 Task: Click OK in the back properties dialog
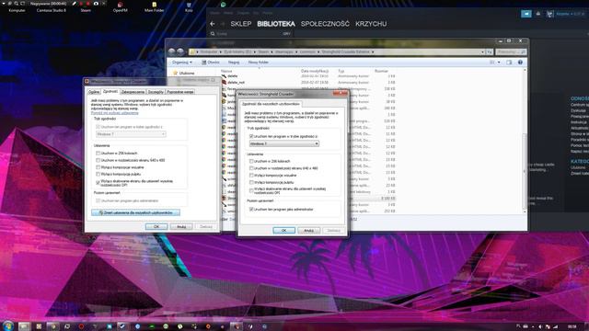(x=156, y=227)
